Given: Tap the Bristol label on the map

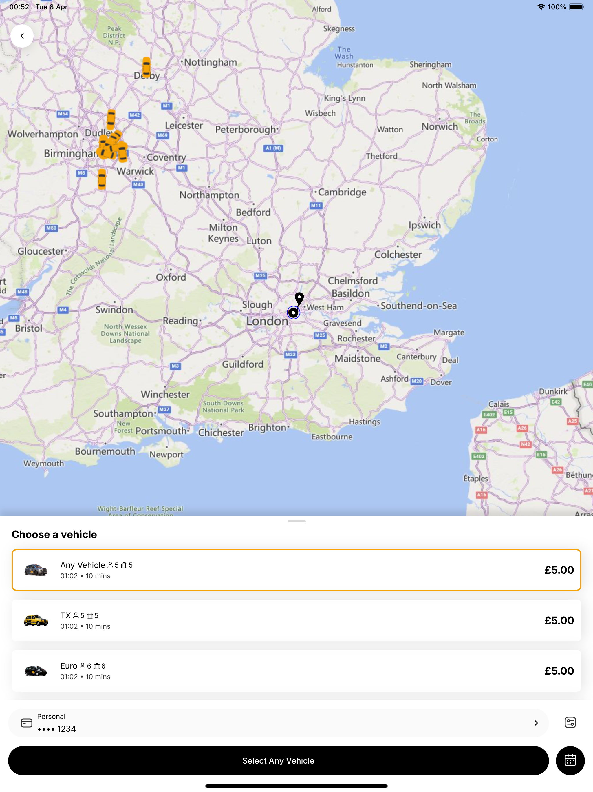Looking at the screenshot, I should 29,328.
